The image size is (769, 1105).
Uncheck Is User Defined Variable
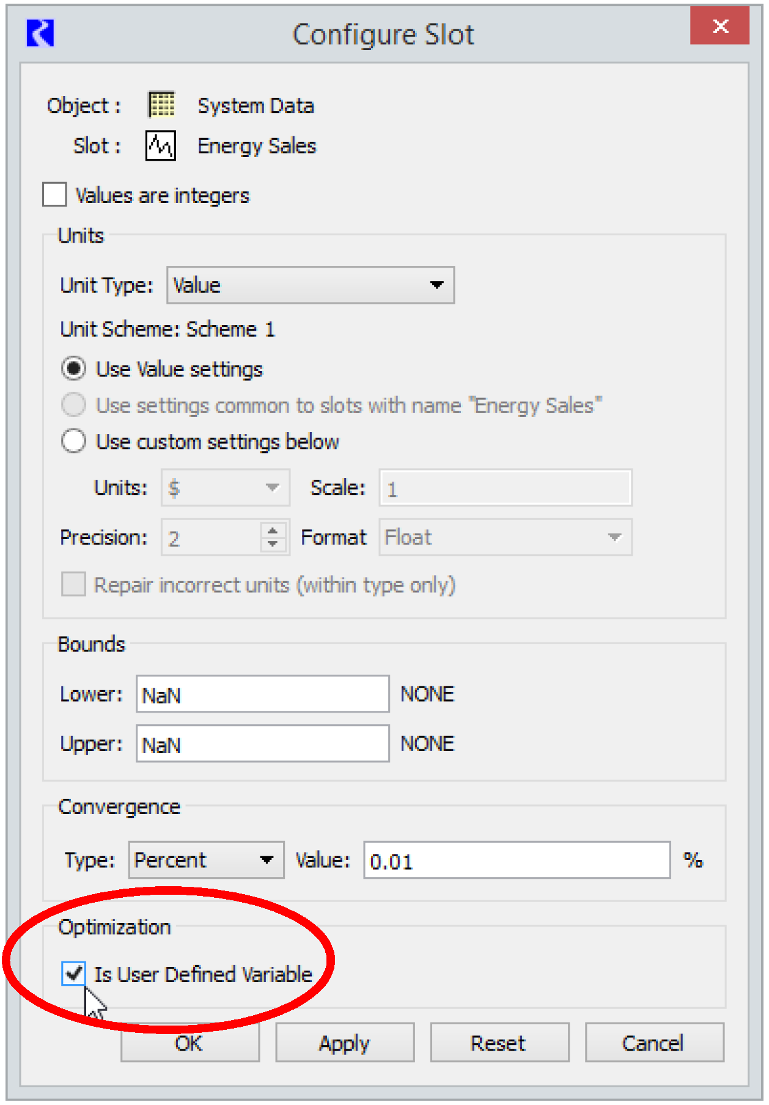click(x=73, y=973)
